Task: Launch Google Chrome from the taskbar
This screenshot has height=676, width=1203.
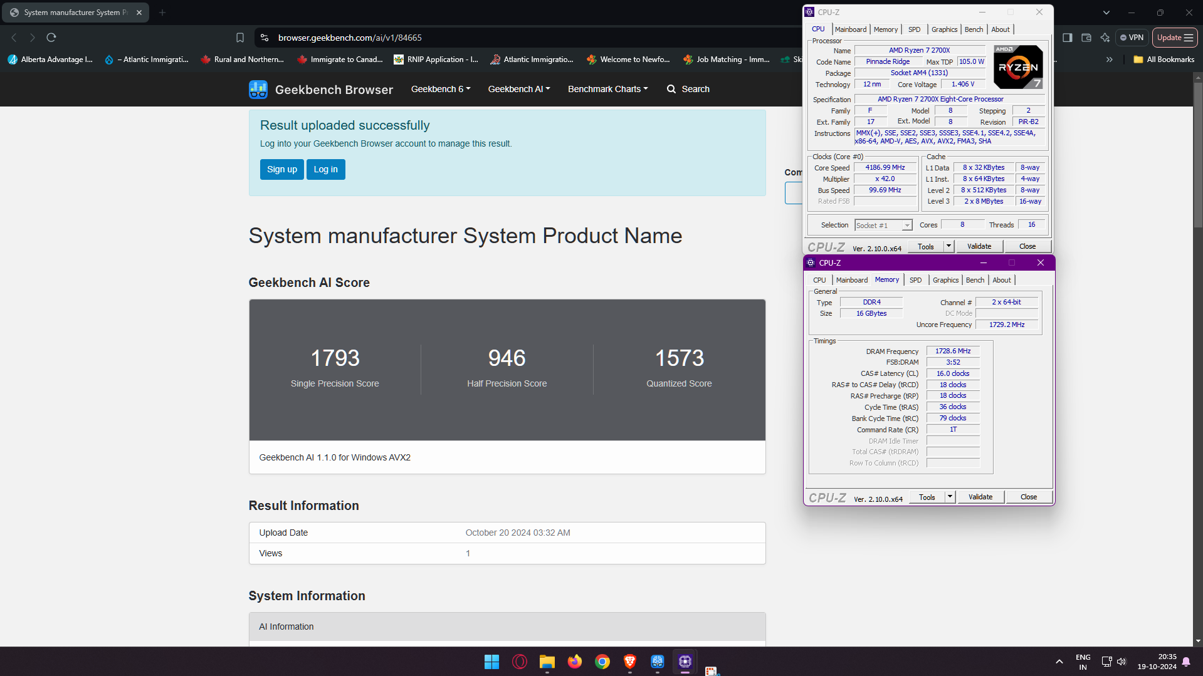Action: click(602, 662)
